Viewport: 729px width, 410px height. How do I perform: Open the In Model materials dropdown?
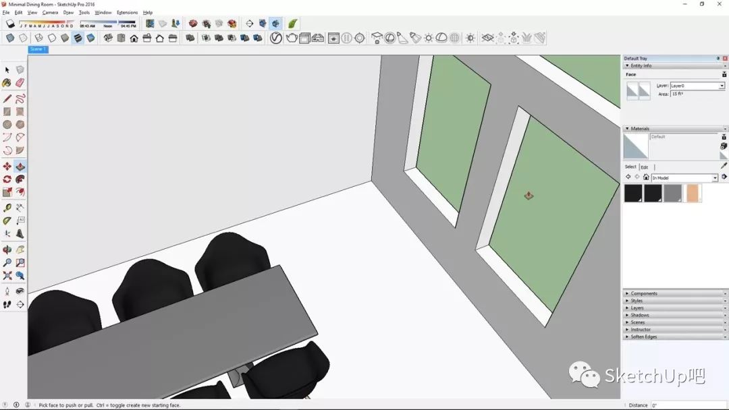click(715, 178)
